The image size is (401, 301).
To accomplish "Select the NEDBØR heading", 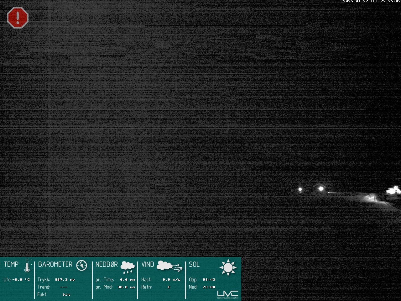I will click(x=107, y=265).
